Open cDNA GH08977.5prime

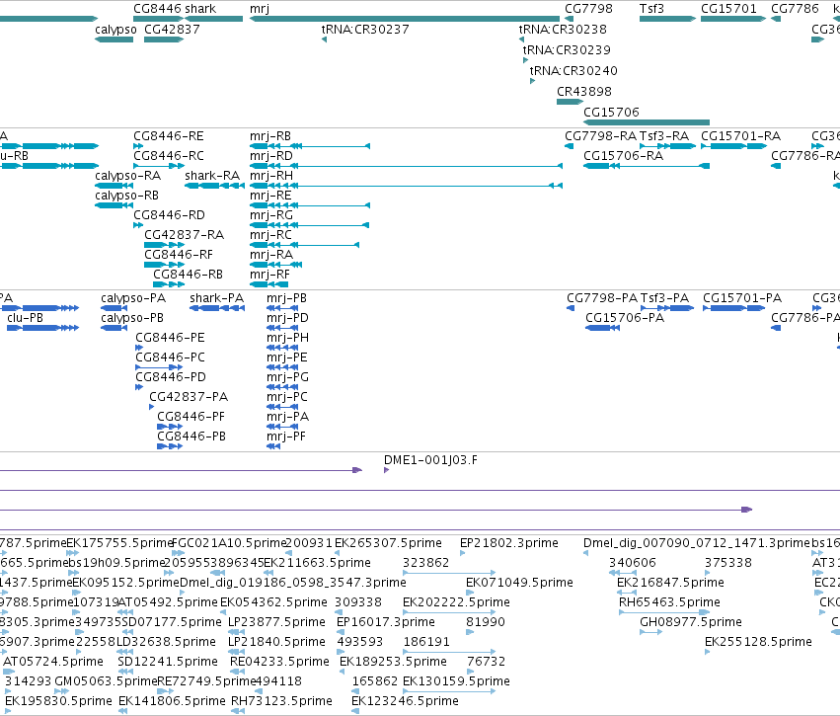650,632
